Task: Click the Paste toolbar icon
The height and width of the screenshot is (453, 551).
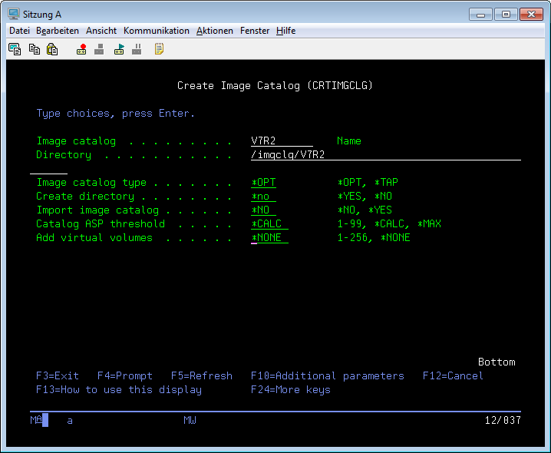Action: pos(52,49)
